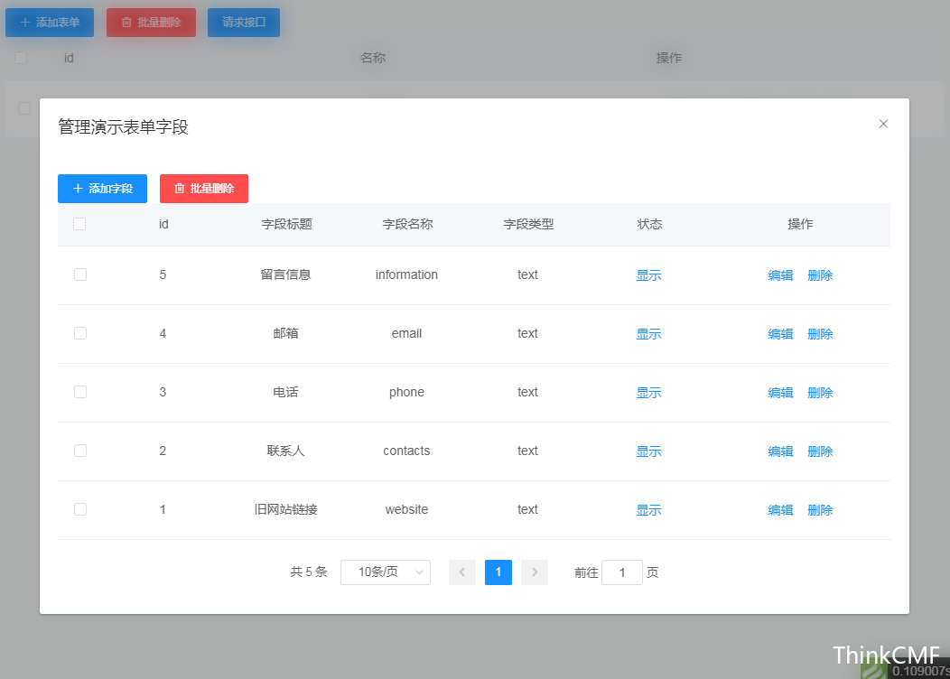Screen dimensions: 950x679
Task: Select the checkbox for the email field row
Action: pos(80,333)
